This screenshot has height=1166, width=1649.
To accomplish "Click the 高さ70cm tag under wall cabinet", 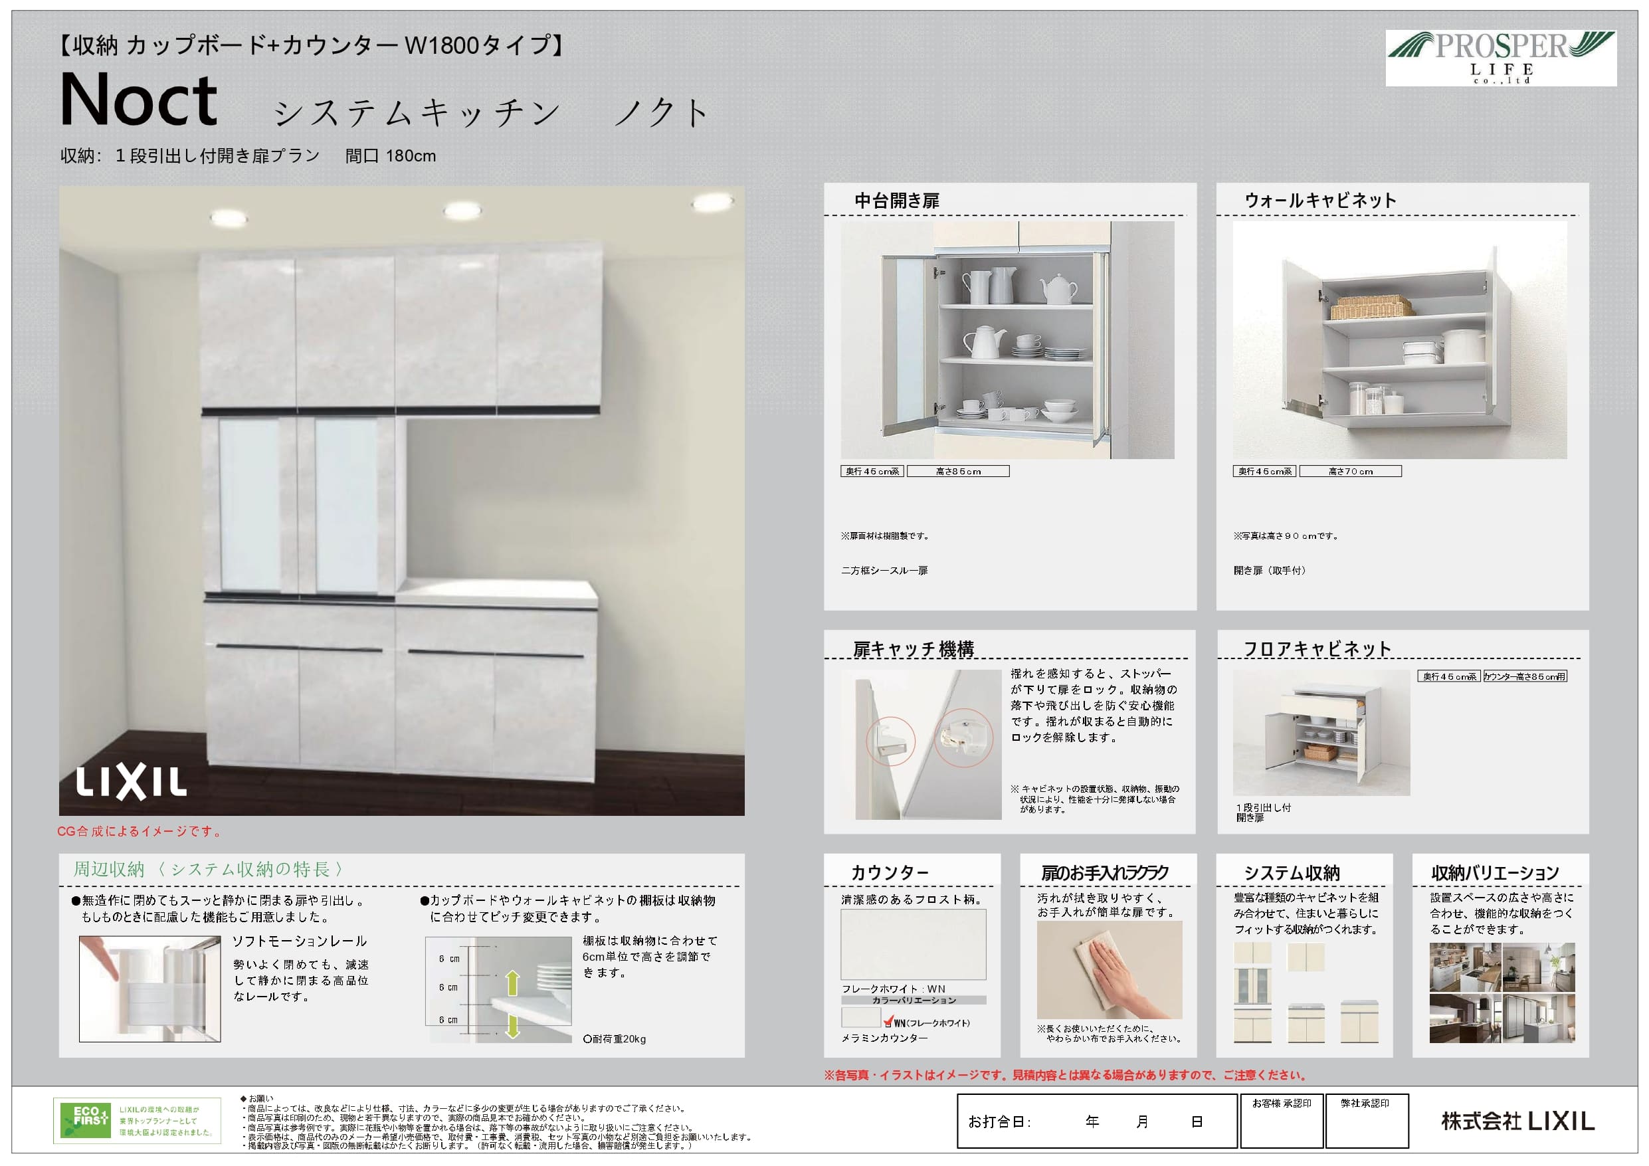I will pyautogui.click(x=1350, y=471).
